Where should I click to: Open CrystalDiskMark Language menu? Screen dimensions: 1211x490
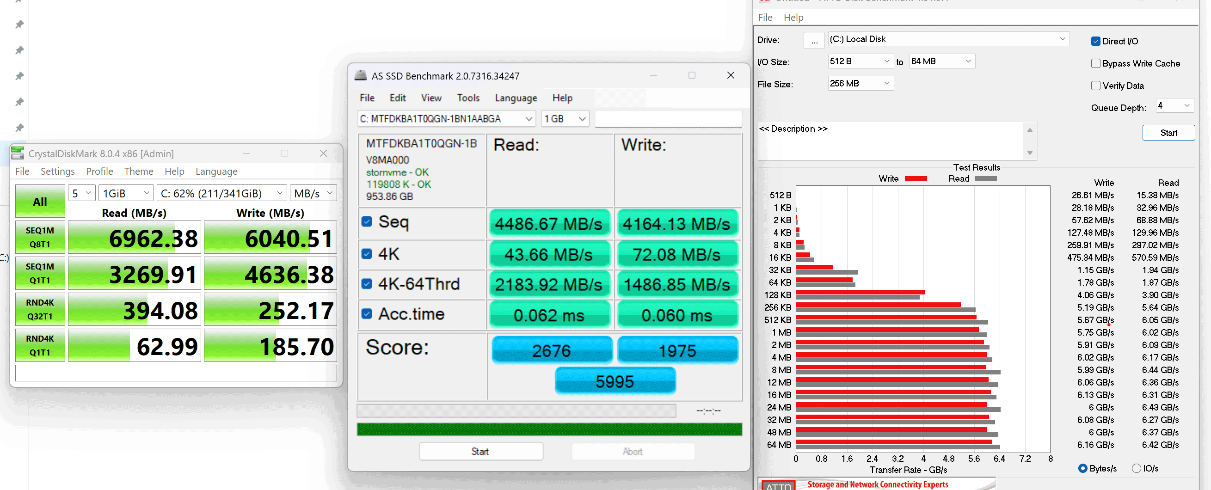point(216,171)
